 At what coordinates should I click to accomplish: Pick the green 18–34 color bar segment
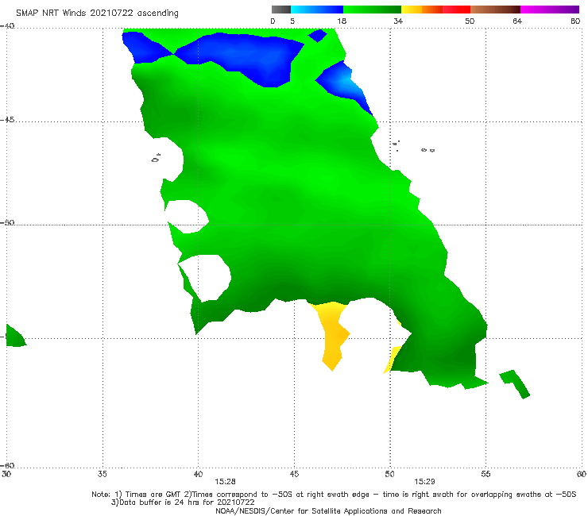pyautogui.click(x=372, y=10)
